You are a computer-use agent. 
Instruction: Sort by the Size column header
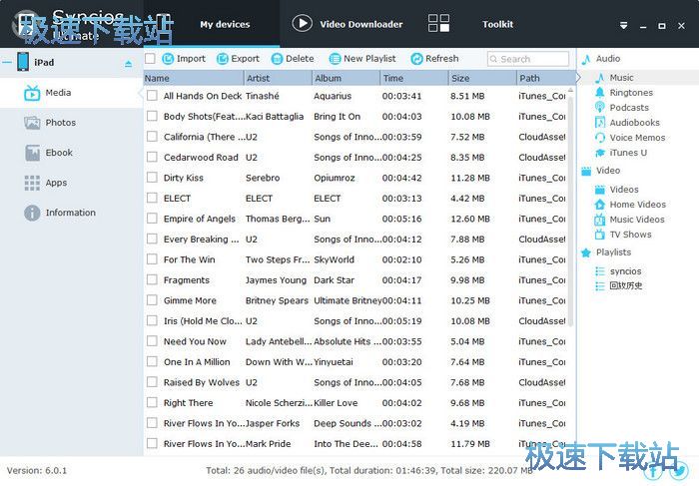482,78
